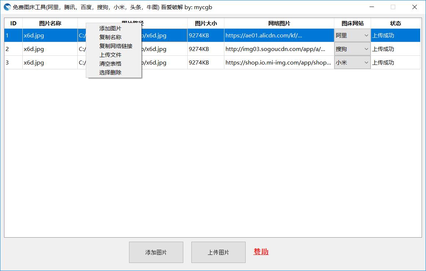This screenshot has width=426, height=271.
Task: Choose 添加图片 from the context menu
Action: coord(110,28)
